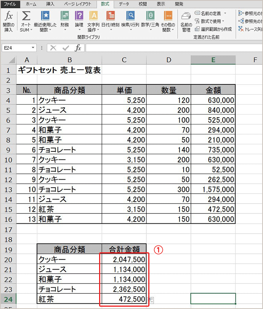Screen dimensions: 263x309
Task: Switch to Page Layout (ページレイアウト) tab
Action: [78, 4]
